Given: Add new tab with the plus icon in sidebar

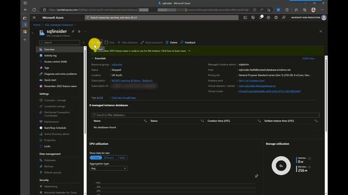Looking at the screenshot, I should click(x=25, y=40).
